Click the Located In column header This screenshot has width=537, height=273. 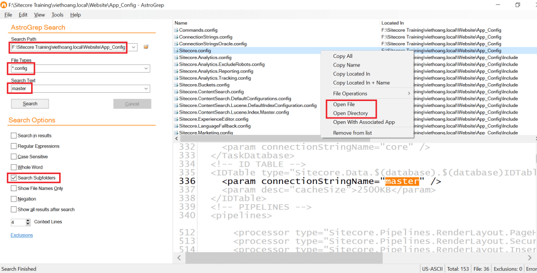(x=393, y=23)
